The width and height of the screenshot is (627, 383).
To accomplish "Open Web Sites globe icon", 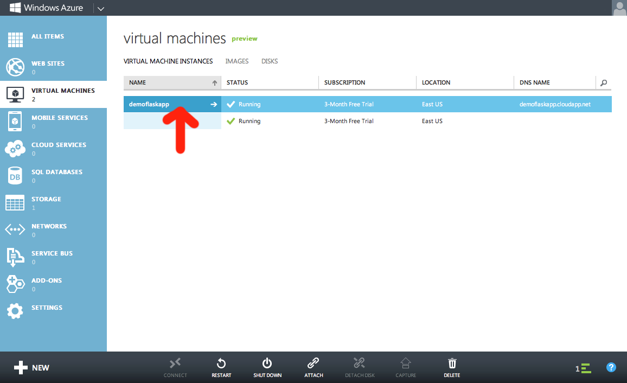I will click(15, 67).
